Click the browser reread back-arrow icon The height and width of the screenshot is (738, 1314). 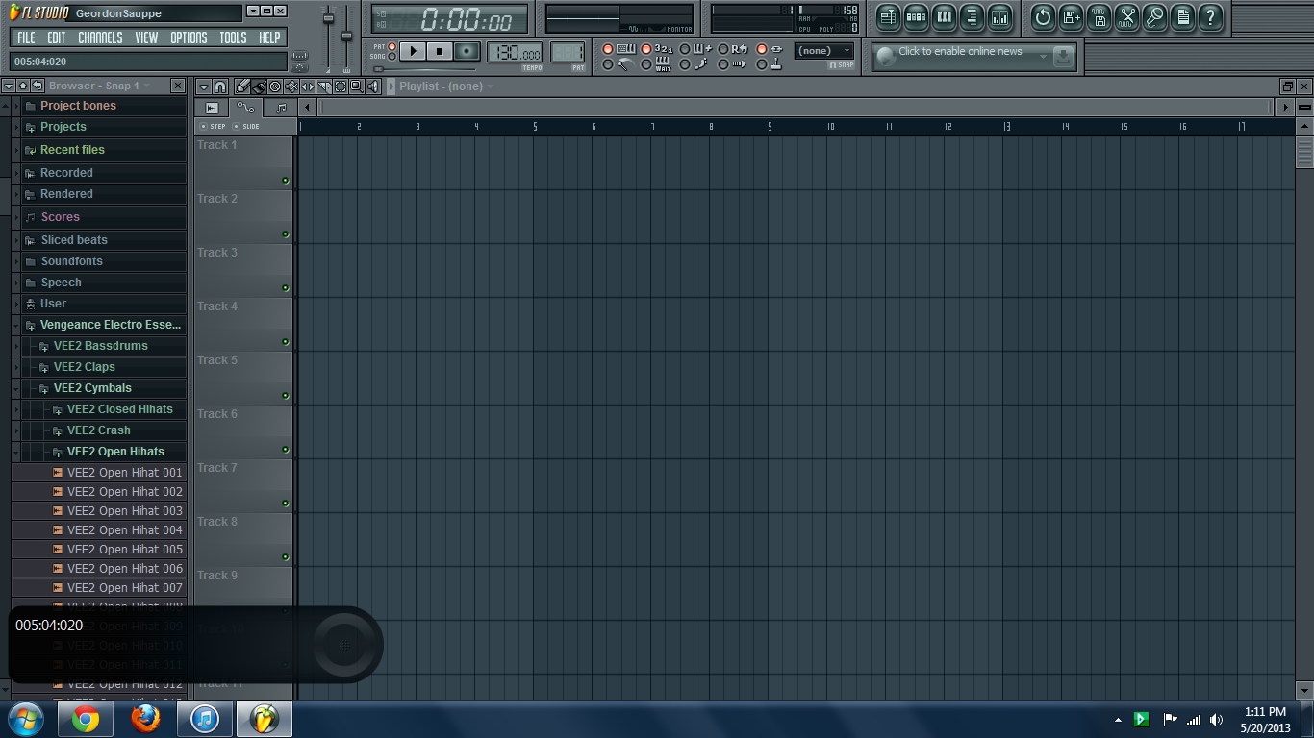pyautogui.click(x=37, y=86)
